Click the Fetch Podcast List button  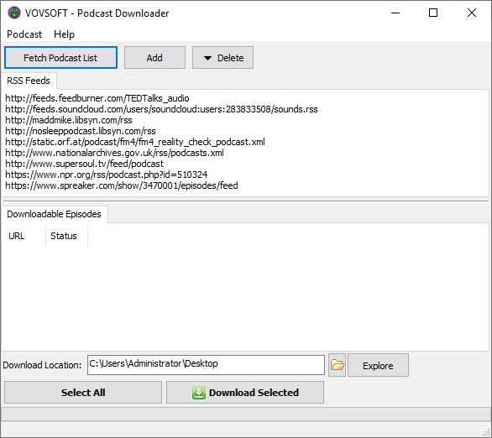click(x=60, y=58)
